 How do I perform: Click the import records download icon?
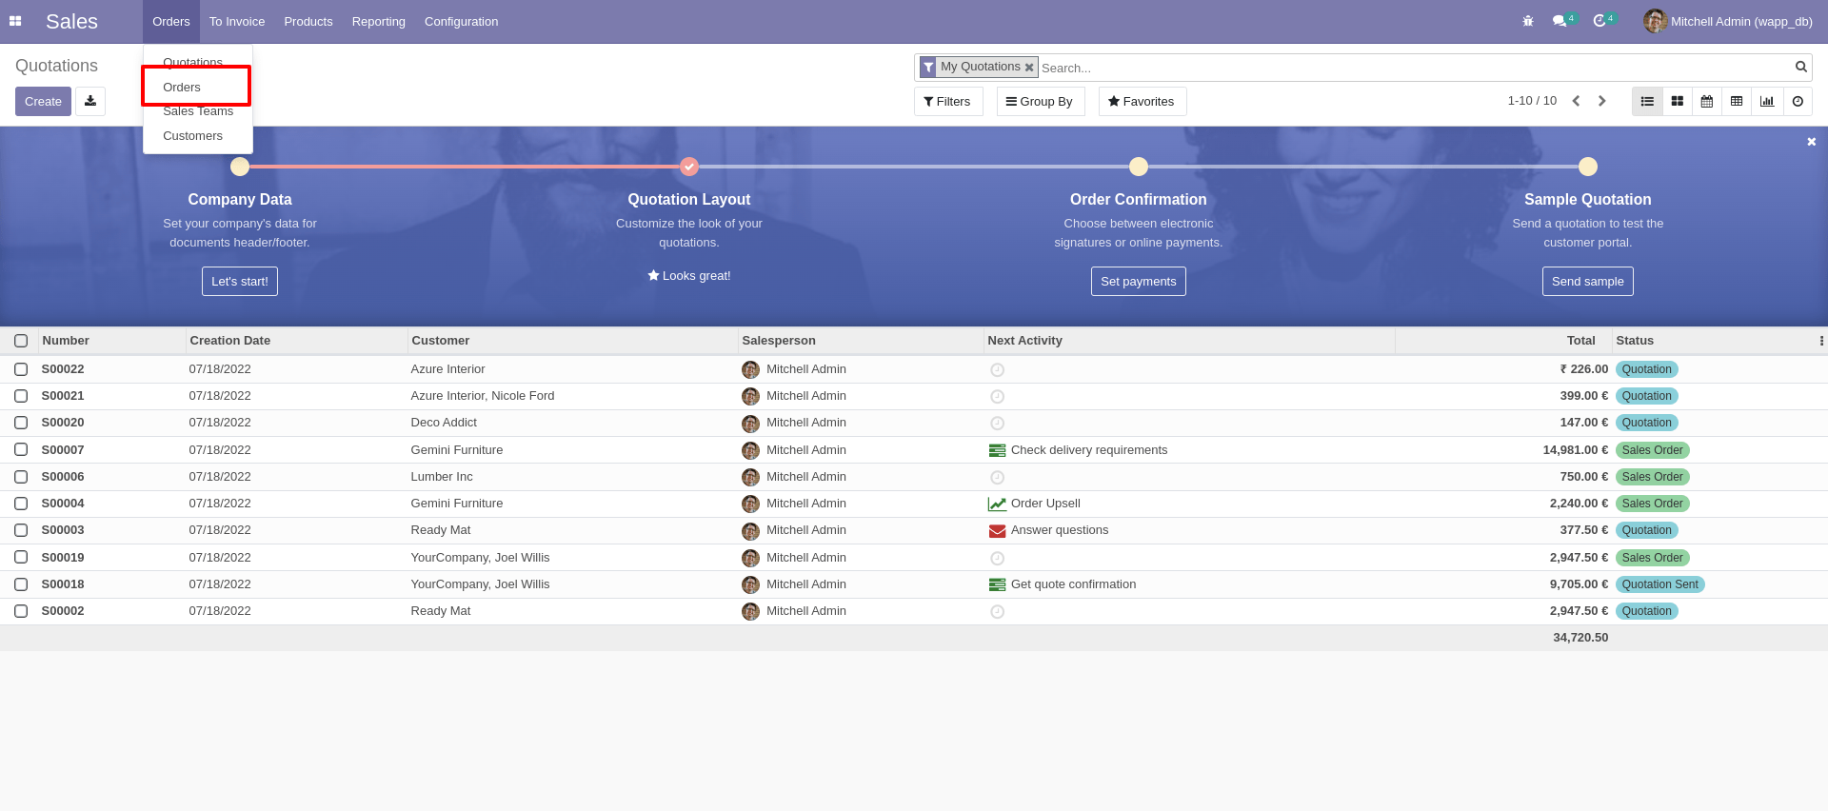[x=90, y=101]
